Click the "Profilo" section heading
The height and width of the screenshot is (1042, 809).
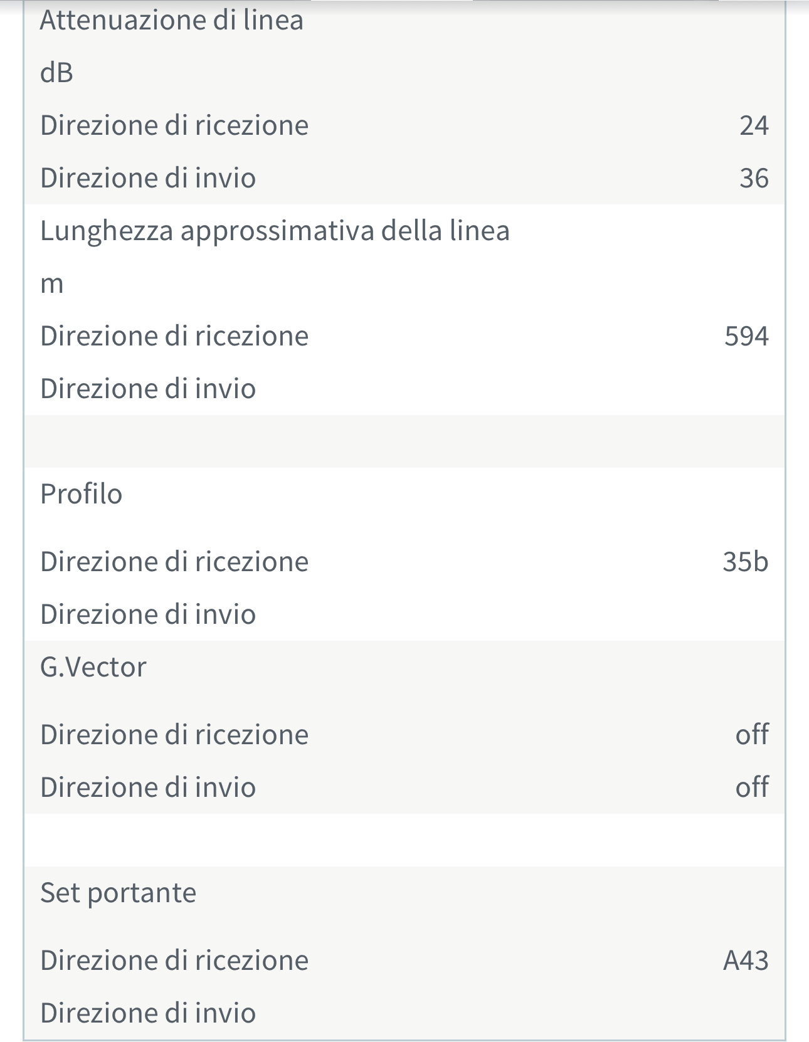(81, 494)
